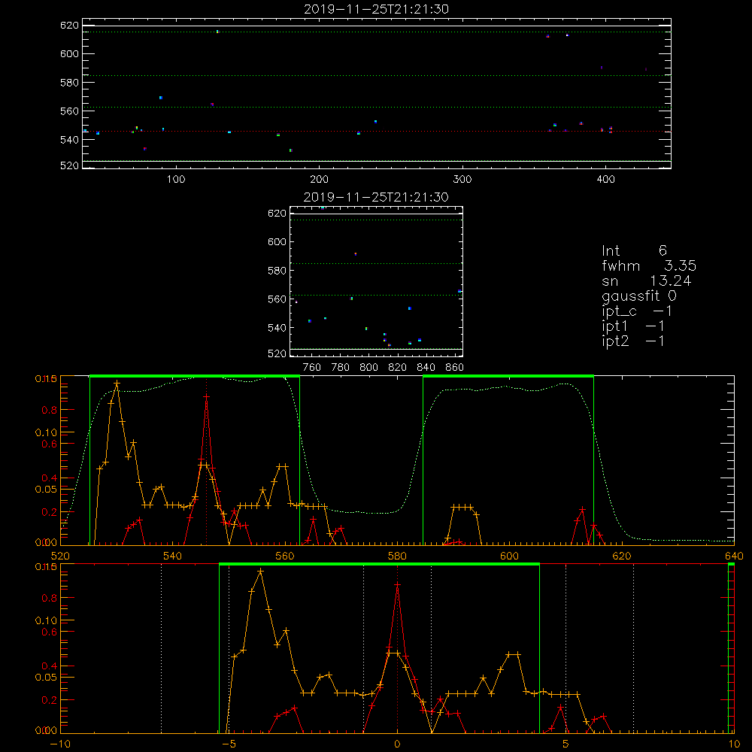Click y-axis label 560 on top plot

[69, 111]
